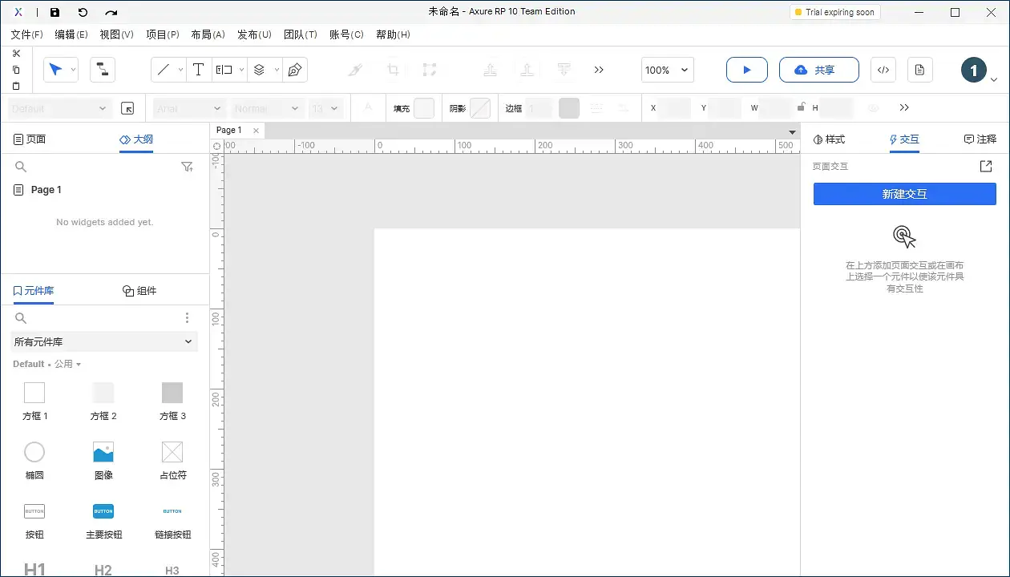Select the Pen tool in the toolbar

[295, 70]
